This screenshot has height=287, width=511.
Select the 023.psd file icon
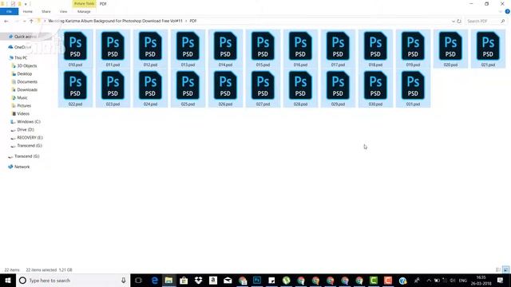click(113, 85)
